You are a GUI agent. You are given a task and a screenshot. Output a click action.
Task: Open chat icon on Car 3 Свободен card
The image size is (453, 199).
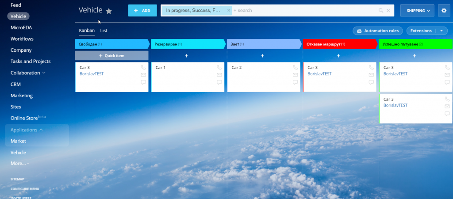coord(143,82)
